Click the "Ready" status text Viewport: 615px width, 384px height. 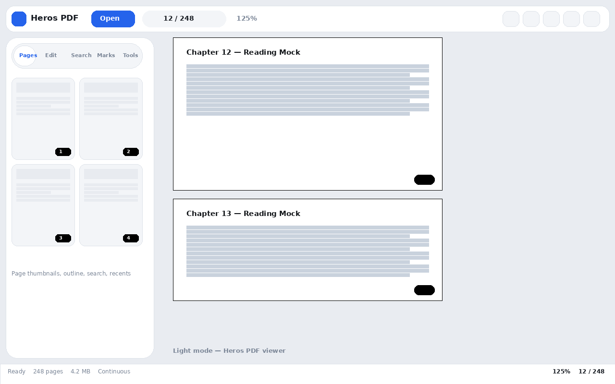[16, 372]
